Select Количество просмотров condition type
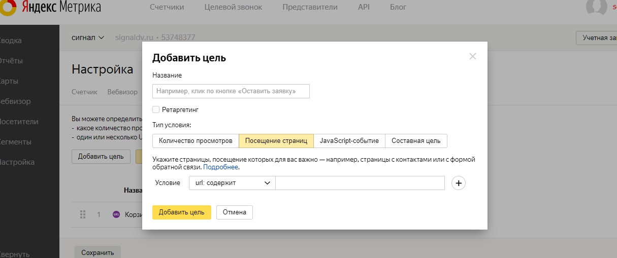617x258 pixels. [196, 141]
